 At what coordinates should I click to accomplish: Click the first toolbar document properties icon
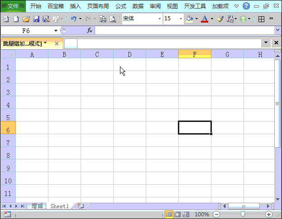click(6, 19)
